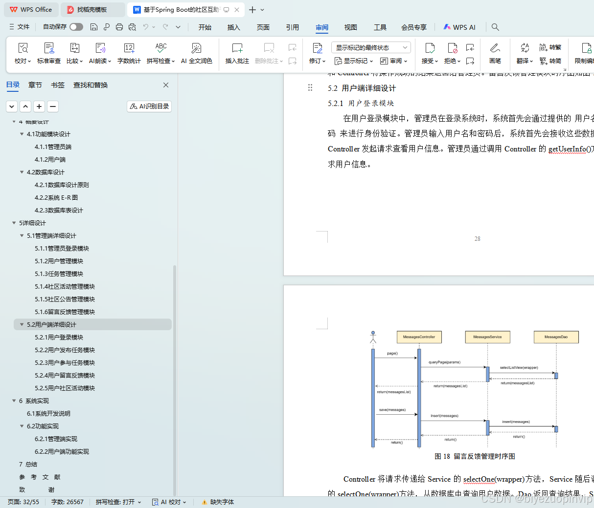Open a new tab with plus button
This screenshot has width=594, height=508.
252,10
